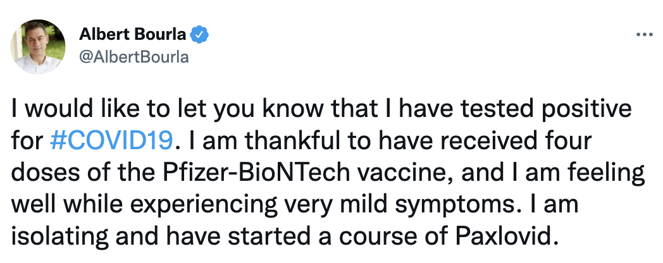Click the display name Albert Bourla

tap(134, 35)
